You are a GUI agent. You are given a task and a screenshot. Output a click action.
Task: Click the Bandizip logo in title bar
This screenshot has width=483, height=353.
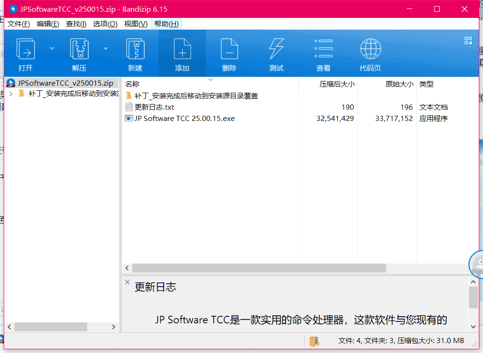coord(13,9)
